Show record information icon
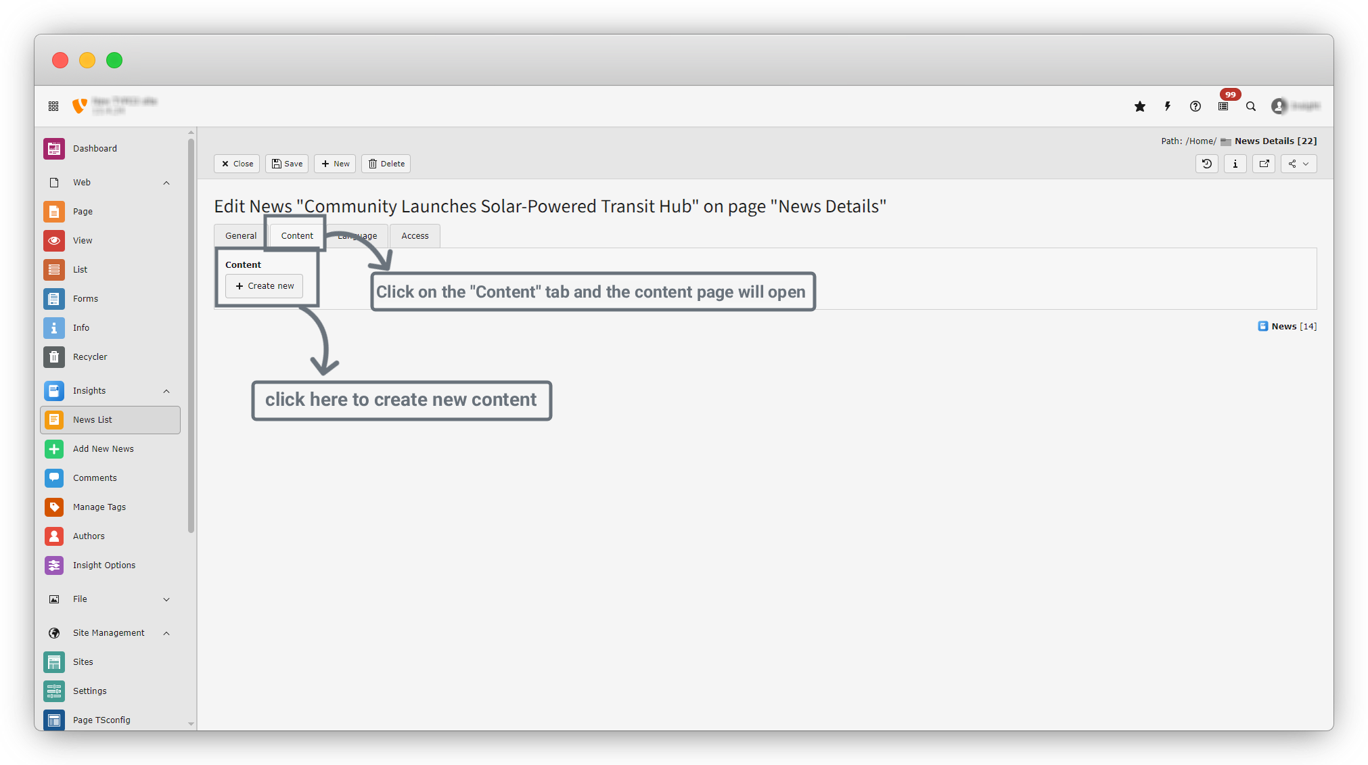This screenshot has height=765, width=1368. click(1235, 164)
